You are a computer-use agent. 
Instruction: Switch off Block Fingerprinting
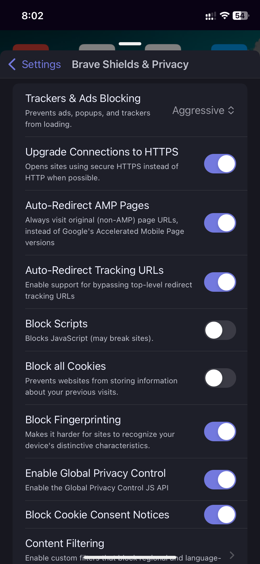tap(220, 431)
